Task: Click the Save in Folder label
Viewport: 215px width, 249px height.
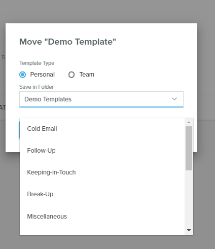Action: [37, 87]
